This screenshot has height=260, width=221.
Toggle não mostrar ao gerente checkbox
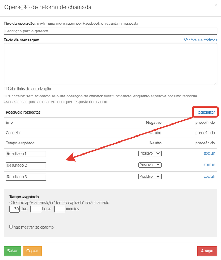tap(11, 227)
